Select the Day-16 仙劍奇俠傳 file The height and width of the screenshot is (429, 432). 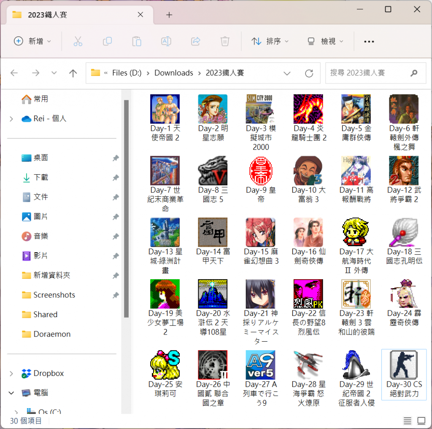pyautogui.click(x=308, y=241)
